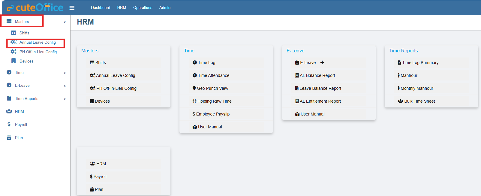Go to Bulk Time Sheet report

[419, 101]
